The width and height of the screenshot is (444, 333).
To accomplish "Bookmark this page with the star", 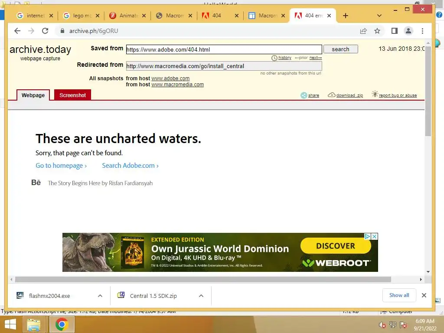I will (377, 31).
